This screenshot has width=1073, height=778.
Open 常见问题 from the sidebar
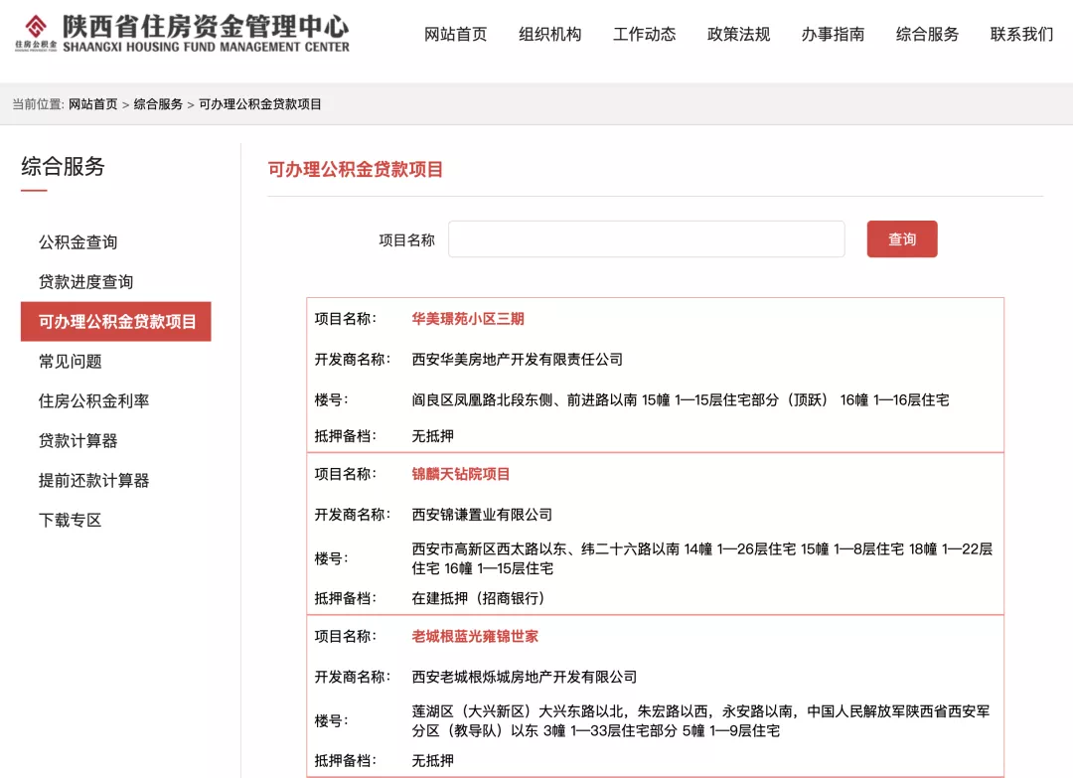(70, 362)
